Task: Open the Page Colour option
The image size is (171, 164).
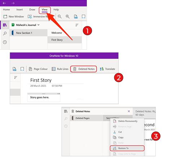Action: [x=38, y=69]
